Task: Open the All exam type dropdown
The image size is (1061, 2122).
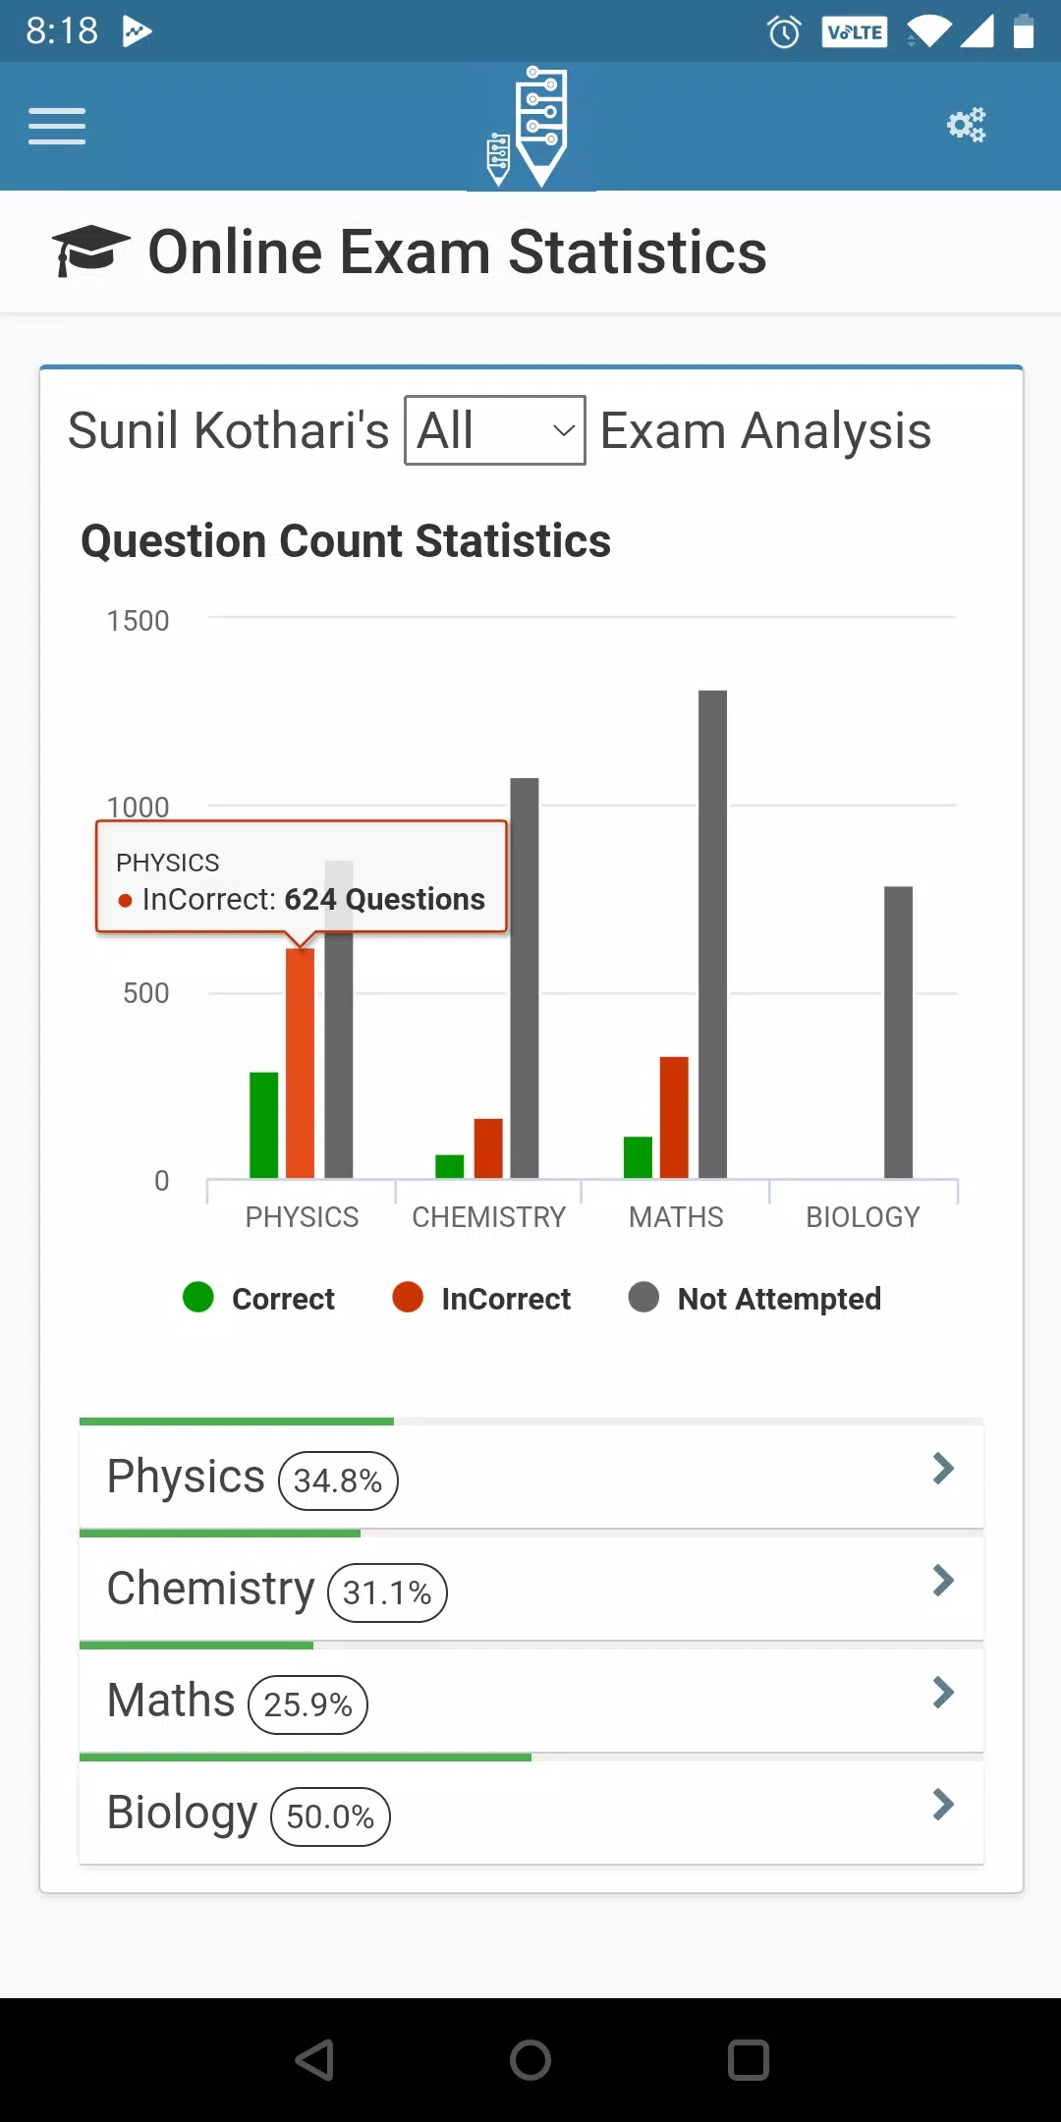Action: pos(495,430)
